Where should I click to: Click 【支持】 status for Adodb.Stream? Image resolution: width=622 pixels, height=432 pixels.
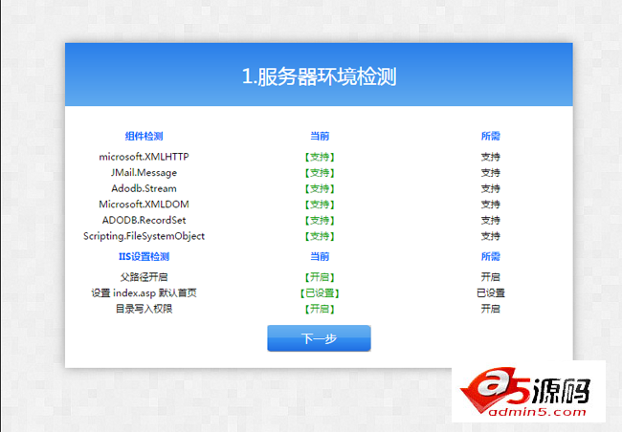point(320,188)
